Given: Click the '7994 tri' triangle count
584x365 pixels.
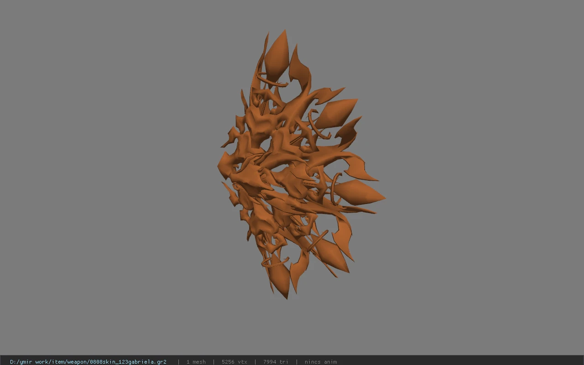Looking at the screenshot, I should click(x=276, y=362).
